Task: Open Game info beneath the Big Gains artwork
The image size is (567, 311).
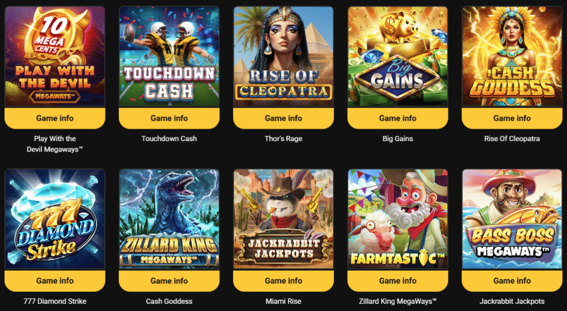Action: [x=398, y=118]
